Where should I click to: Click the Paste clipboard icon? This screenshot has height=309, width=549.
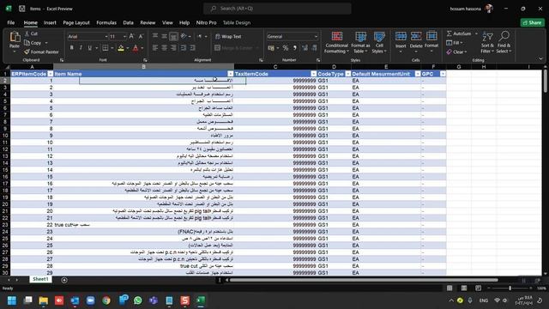point(15,37)
